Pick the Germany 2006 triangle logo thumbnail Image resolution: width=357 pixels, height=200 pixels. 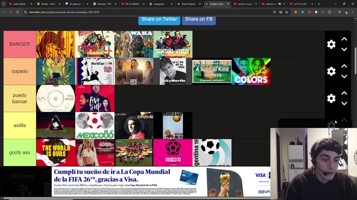(x=56, y=125)
